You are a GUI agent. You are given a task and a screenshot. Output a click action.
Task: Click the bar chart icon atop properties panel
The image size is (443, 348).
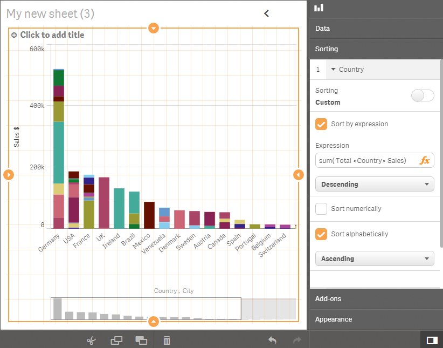(x=319, y=8)
